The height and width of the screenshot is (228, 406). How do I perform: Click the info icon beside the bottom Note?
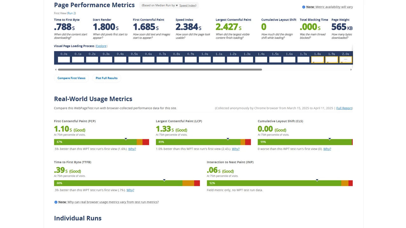56,202
